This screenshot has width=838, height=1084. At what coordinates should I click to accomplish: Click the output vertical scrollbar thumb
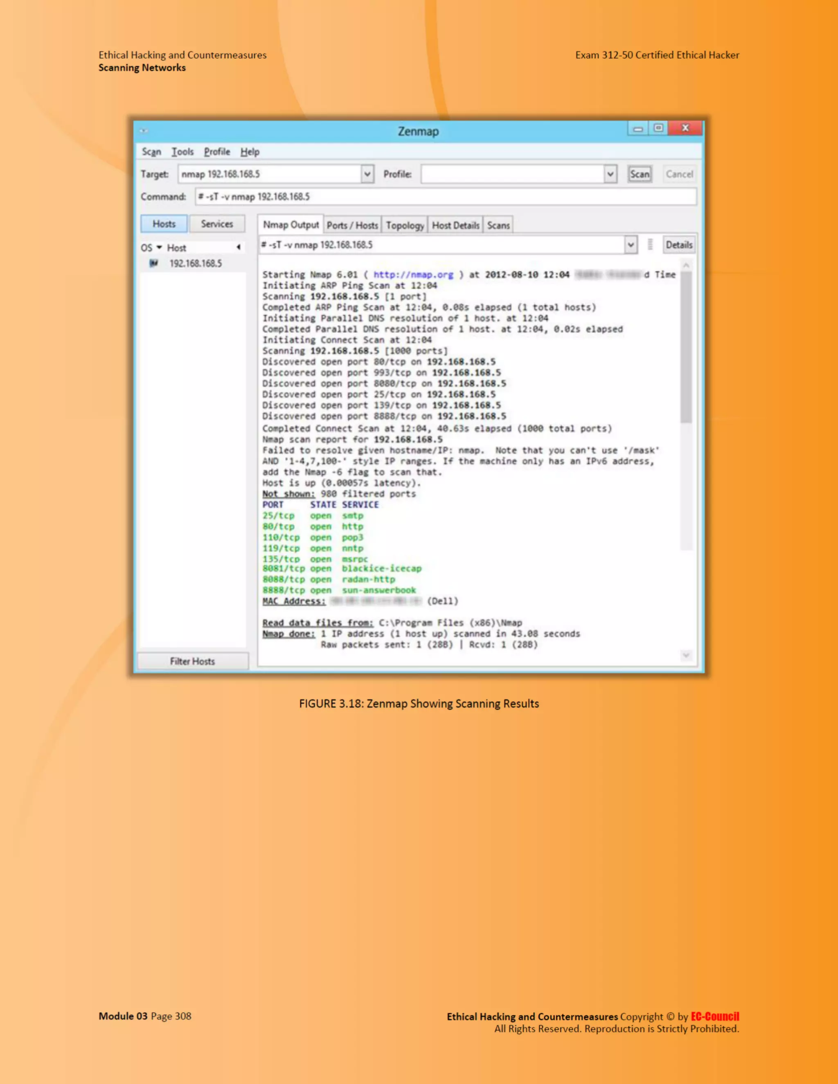tap(686, 347)
